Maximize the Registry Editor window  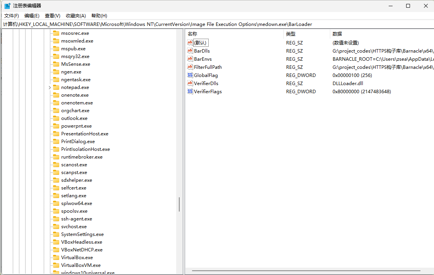(x=408, y=6)
